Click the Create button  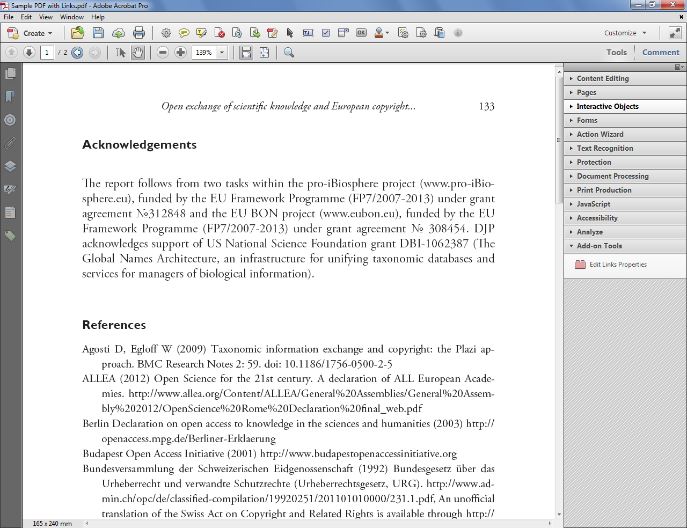click(x=30, y=33)
